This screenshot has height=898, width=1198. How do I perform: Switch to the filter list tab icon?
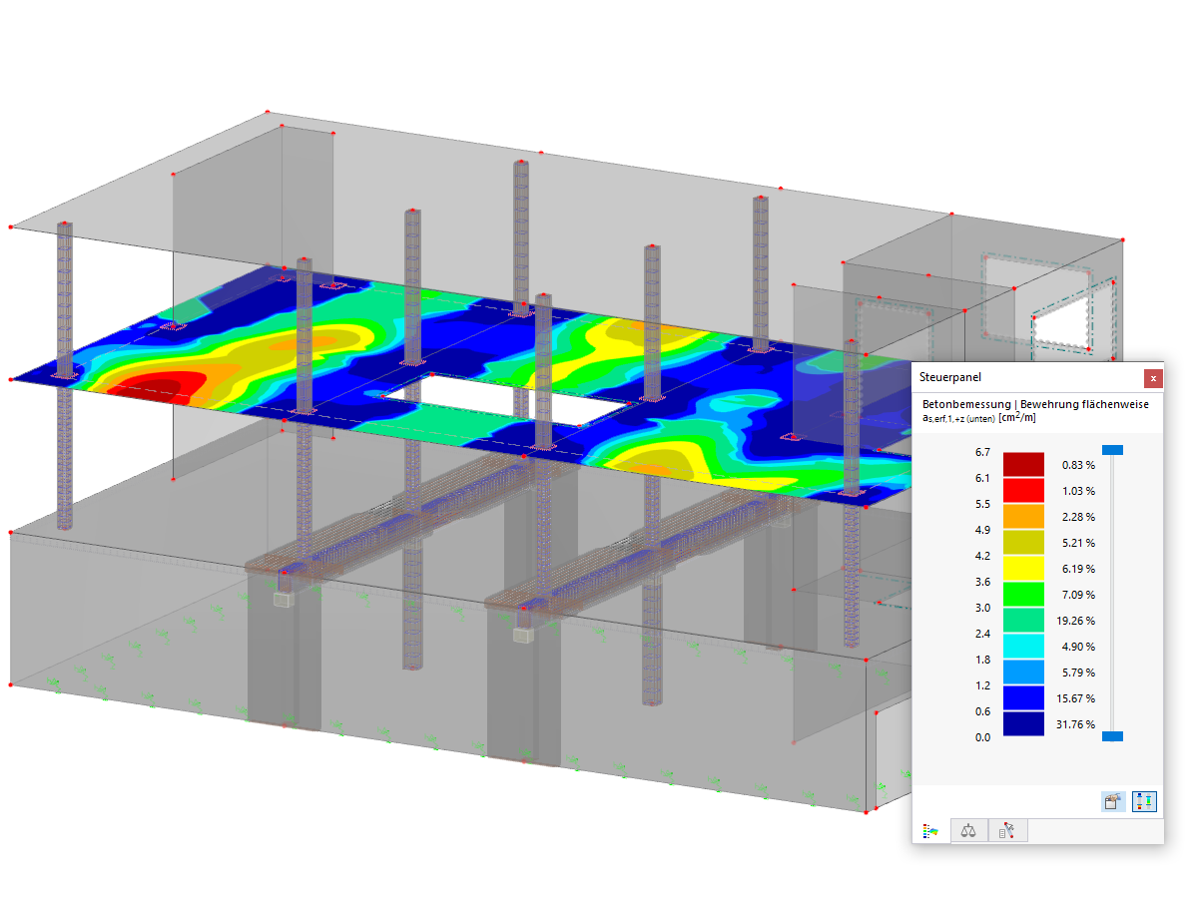pyautogui.click(x=1007, y=830)
